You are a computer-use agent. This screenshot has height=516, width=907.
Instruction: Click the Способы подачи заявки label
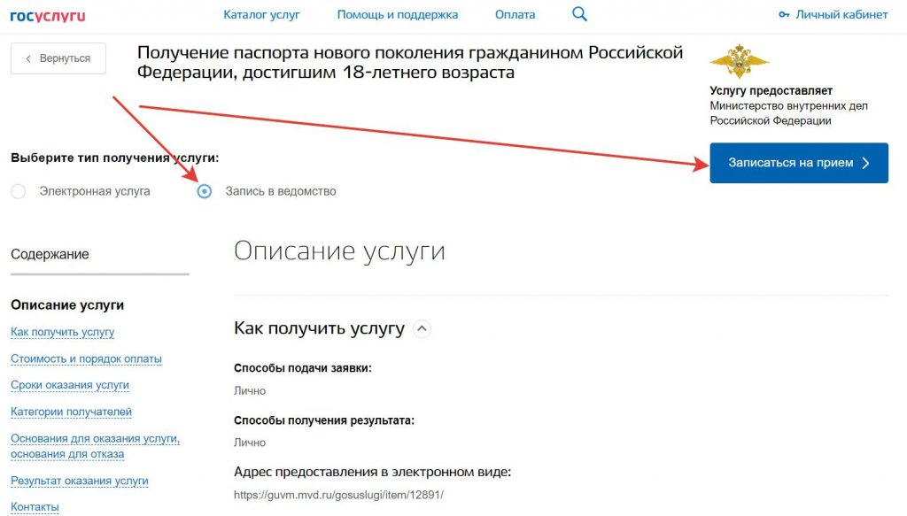pyautogui.click(x=303, y=368)
